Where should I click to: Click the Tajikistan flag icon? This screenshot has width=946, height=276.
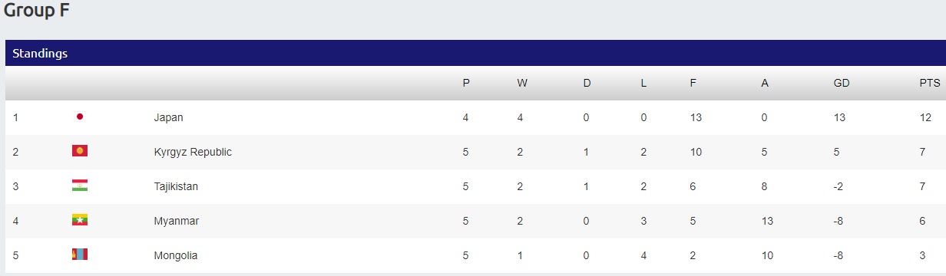79,186
